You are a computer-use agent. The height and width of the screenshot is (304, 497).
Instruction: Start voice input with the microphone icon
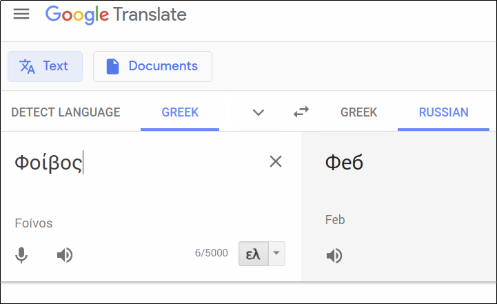pos(22,255)
